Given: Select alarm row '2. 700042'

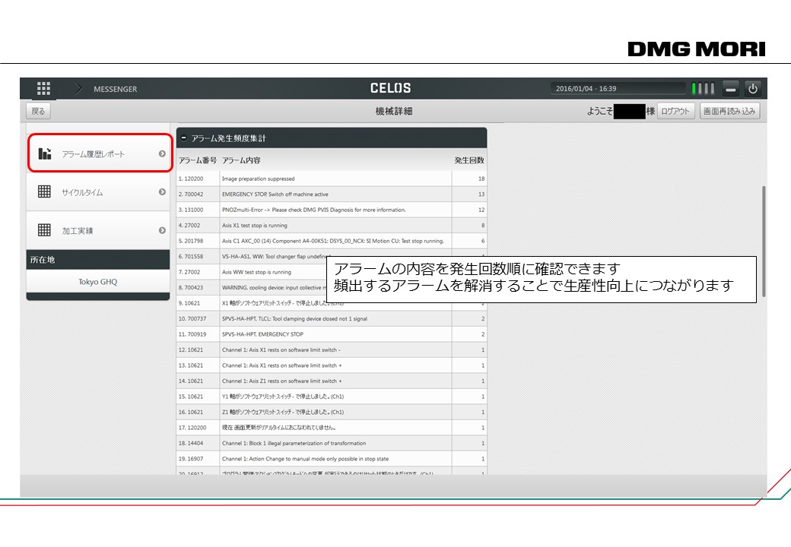Looking at the screenshot, I should (x=332, y=194).
